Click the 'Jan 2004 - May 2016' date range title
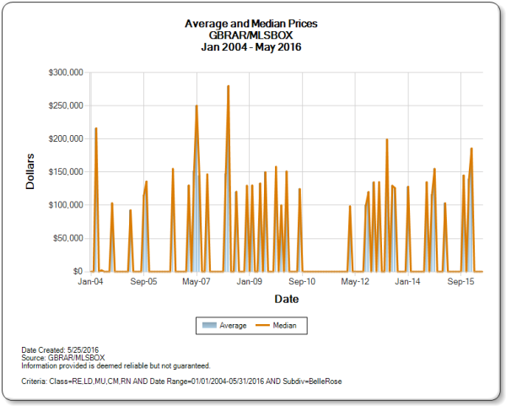506x406 pixels. coord(251,47)
